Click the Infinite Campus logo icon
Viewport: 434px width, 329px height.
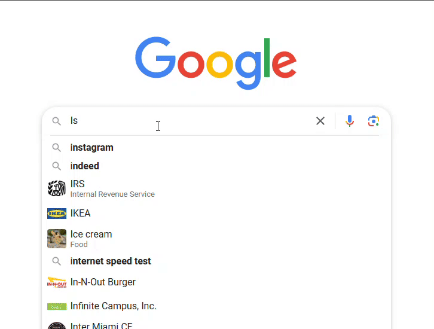coord(57,306)
